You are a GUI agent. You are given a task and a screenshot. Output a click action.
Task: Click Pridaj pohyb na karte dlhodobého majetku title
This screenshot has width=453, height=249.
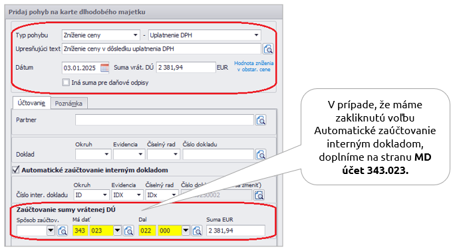click(77, 12)
